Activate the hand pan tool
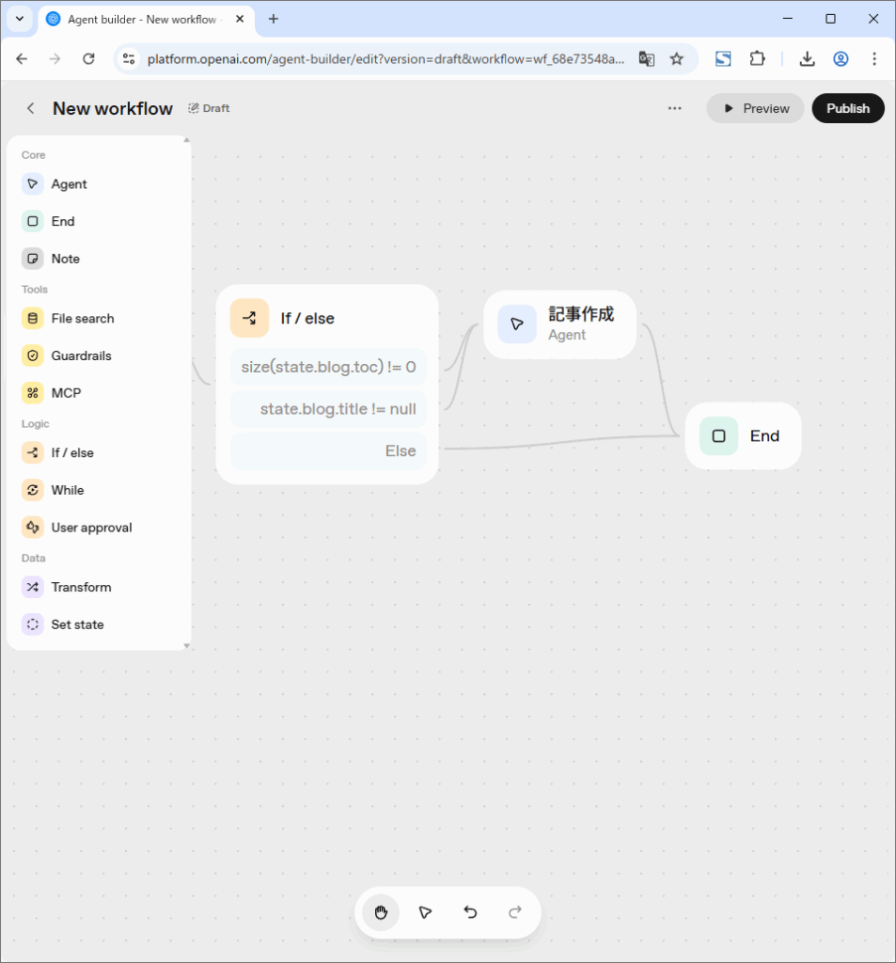 [380, 912]
